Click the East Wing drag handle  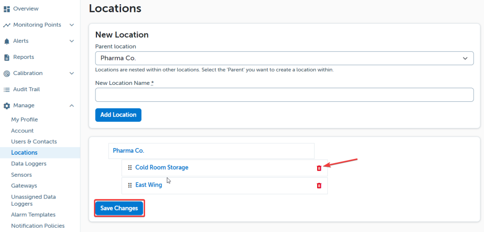[x=130, y=185]
